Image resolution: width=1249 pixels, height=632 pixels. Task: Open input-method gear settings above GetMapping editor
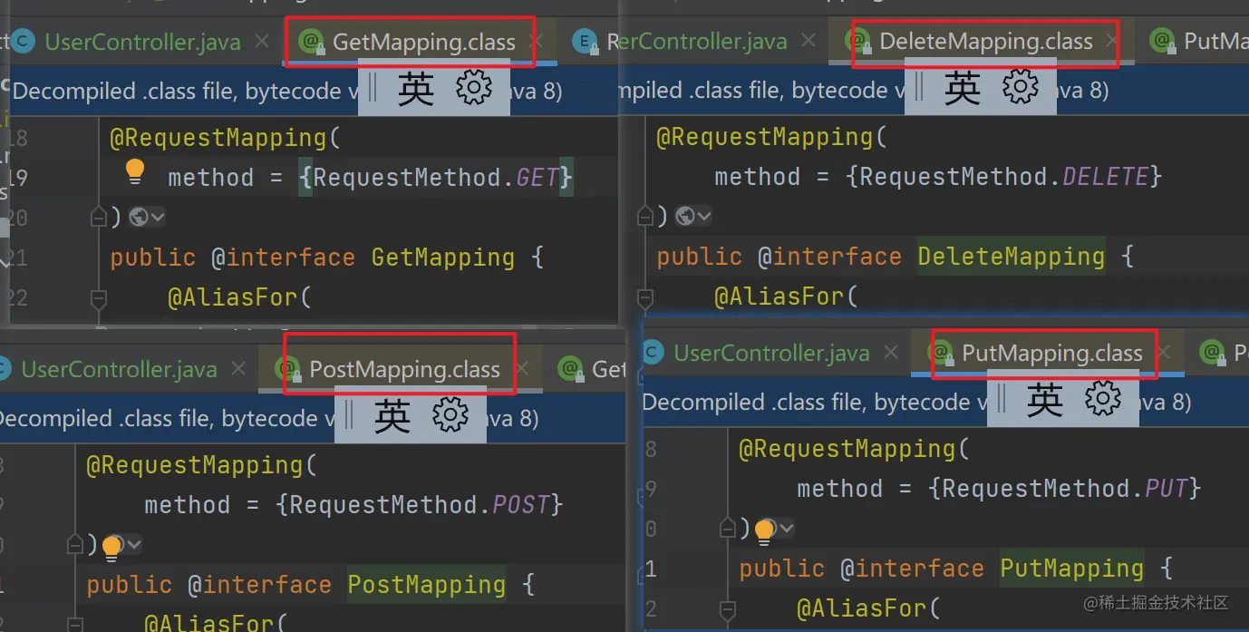tap(473, 88)
